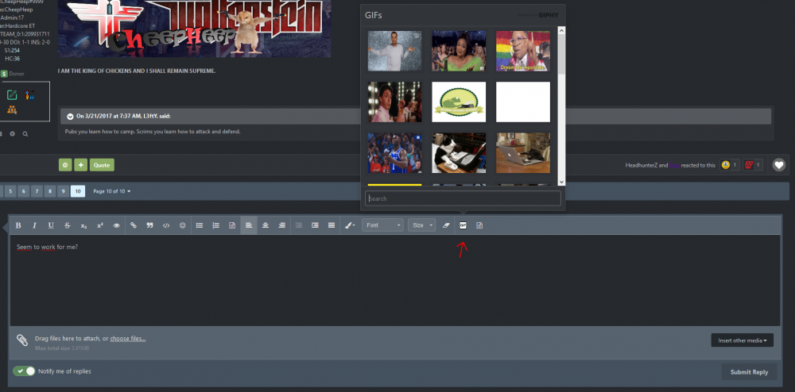This screenshot has height=392, width=795.
Task: Click the green mention button left of plus
Action: [x=65, y=165]
